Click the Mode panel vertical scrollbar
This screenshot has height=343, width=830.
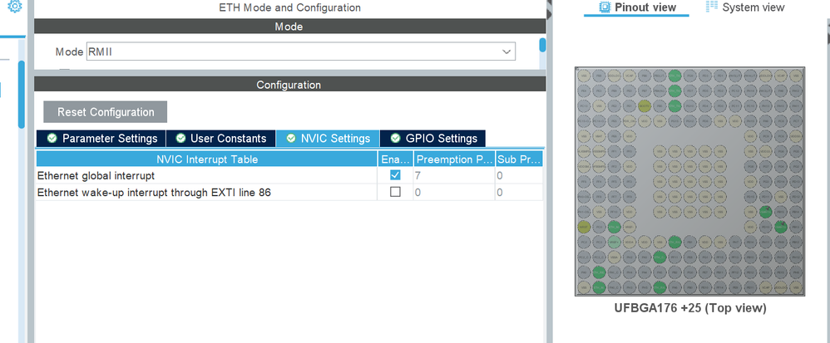pyautogui.click(x=542, y=45)
